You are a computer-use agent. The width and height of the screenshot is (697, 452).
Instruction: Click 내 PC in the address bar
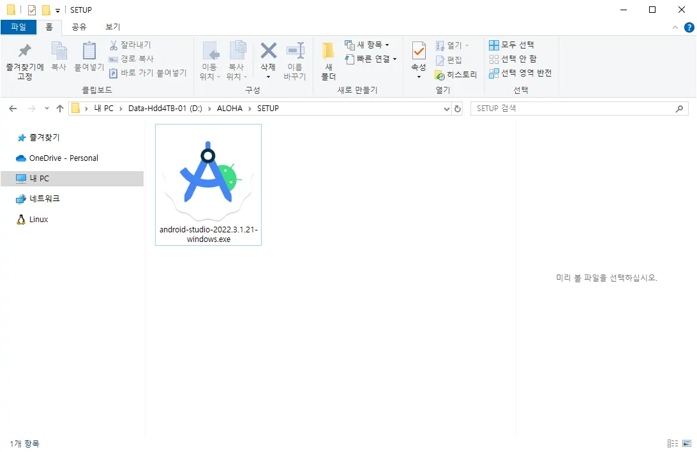103,109
